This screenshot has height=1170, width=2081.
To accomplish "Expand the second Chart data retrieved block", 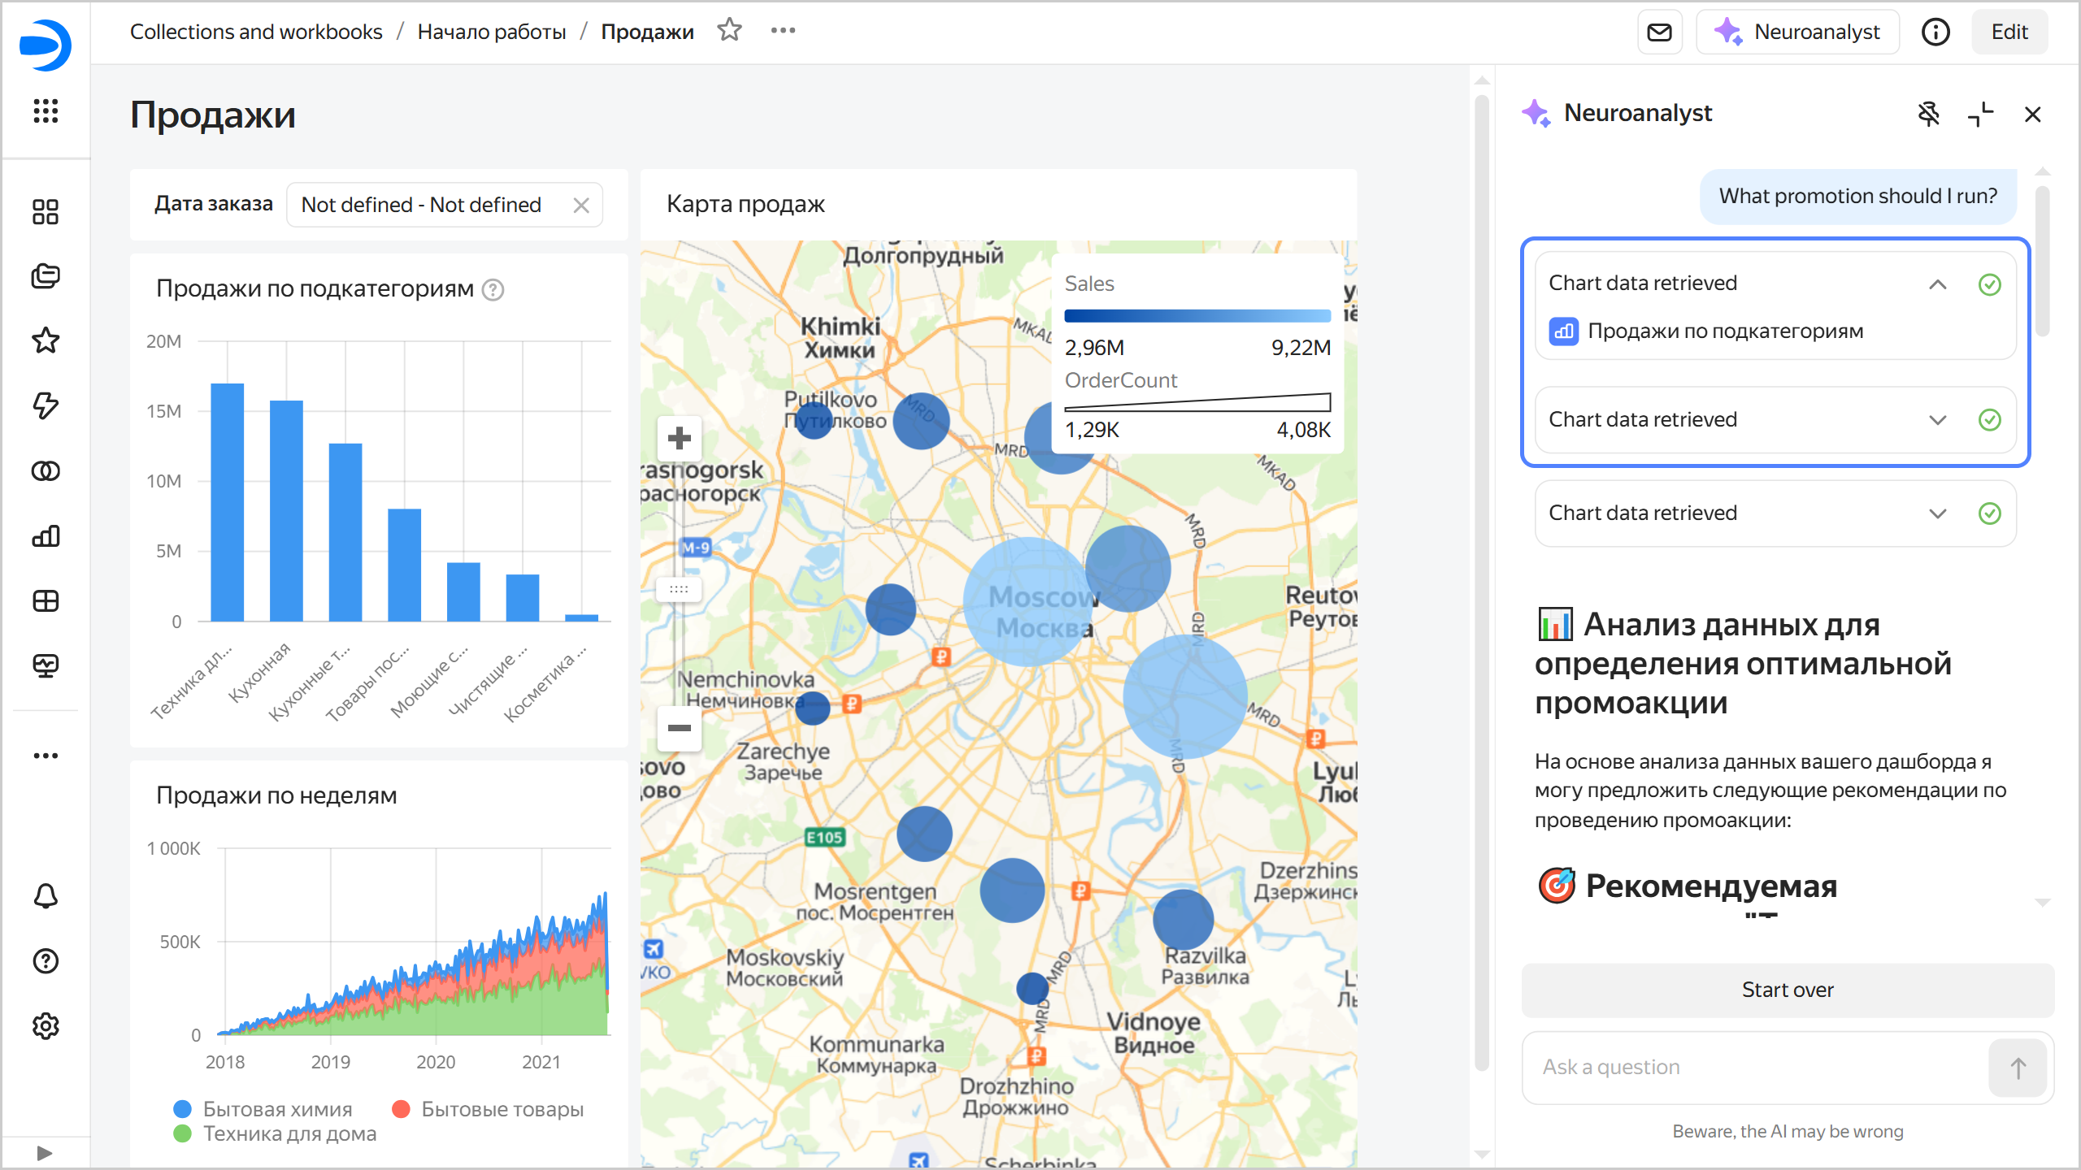I will pyautogui.click(x=1938, y=420).
